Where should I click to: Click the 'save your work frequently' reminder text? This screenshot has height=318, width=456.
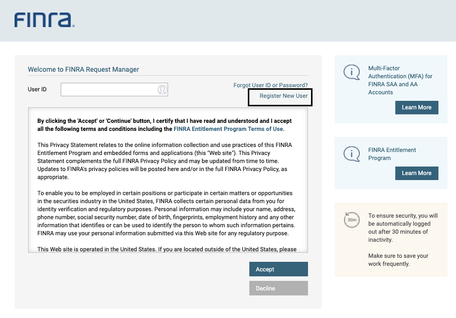pyautogui.click(x=398, y=260)
